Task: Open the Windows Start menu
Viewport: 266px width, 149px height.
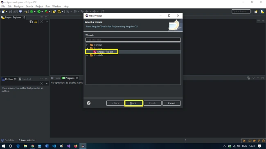Action: point(3,146)
